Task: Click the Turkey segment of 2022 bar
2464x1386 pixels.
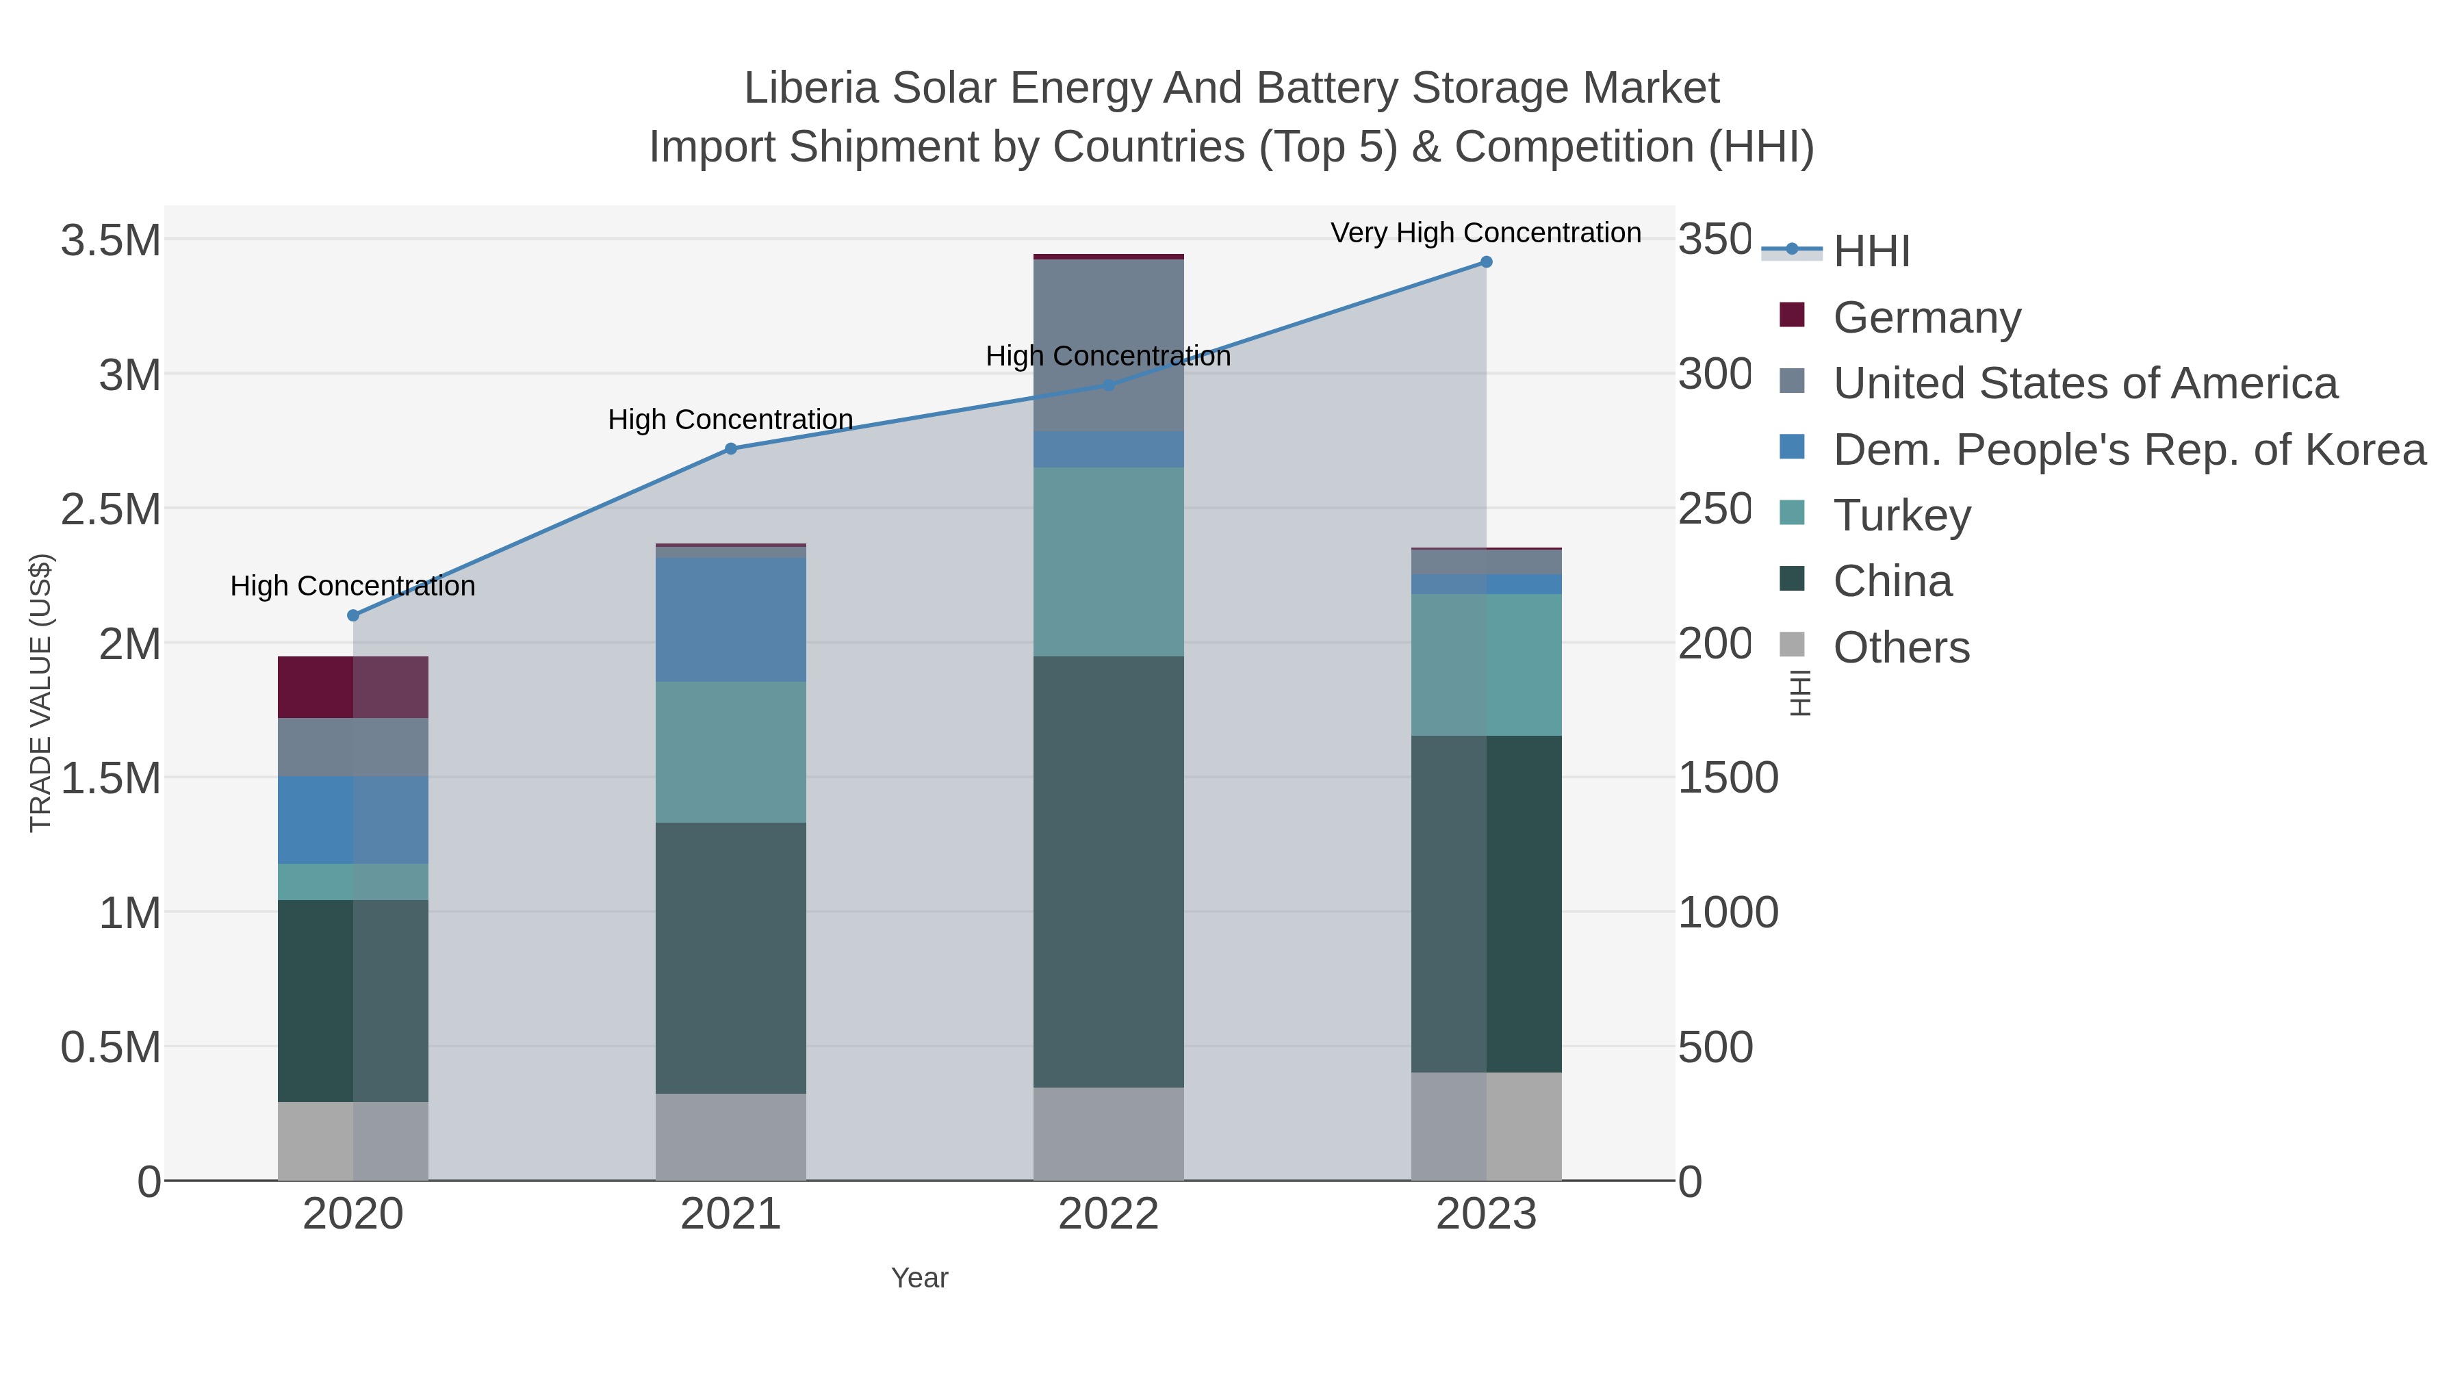Action: (x=1109, y=563)
